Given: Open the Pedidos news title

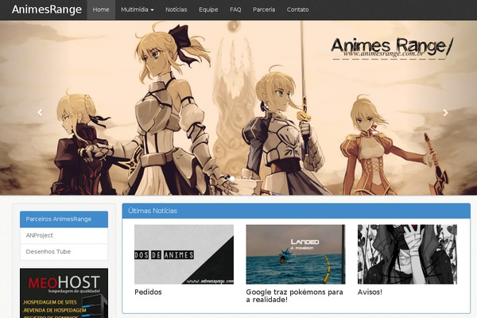Looking at the screenshot, I should pyautogui.click(x=148, y=292).
